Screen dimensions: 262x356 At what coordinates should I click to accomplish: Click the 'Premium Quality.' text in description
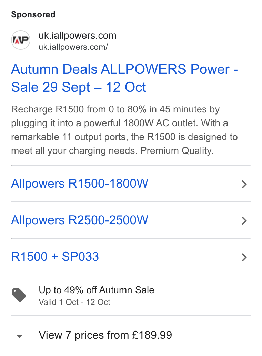tap(177, 151)
